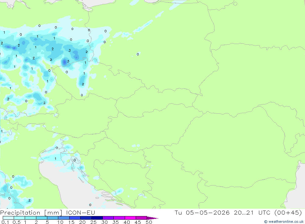
Task: Click the 40–45 mm magenta legend swatch
Action: click(130, 218)
